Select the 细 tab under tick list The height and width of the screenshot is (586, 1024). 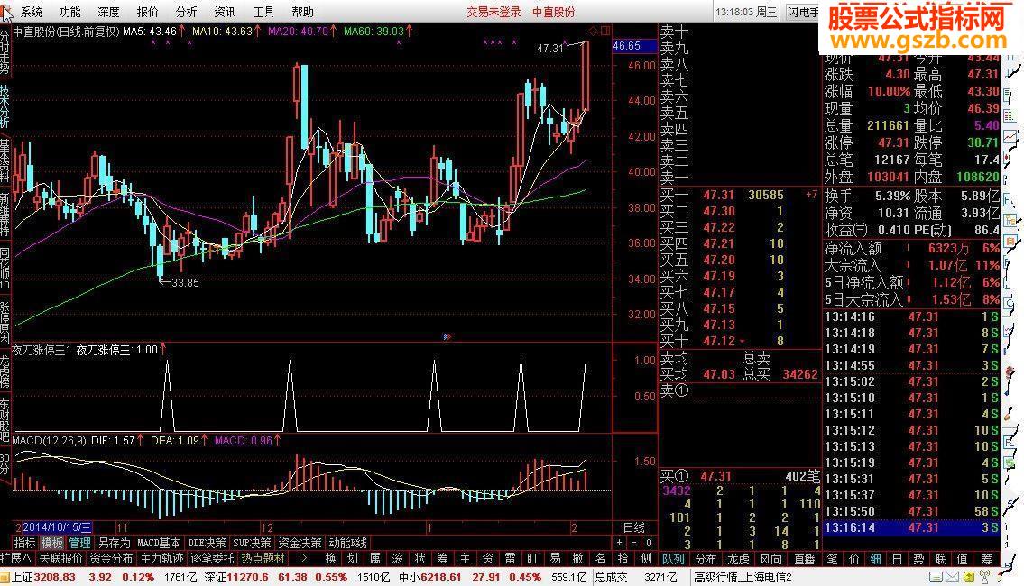[x=875, y=559]
